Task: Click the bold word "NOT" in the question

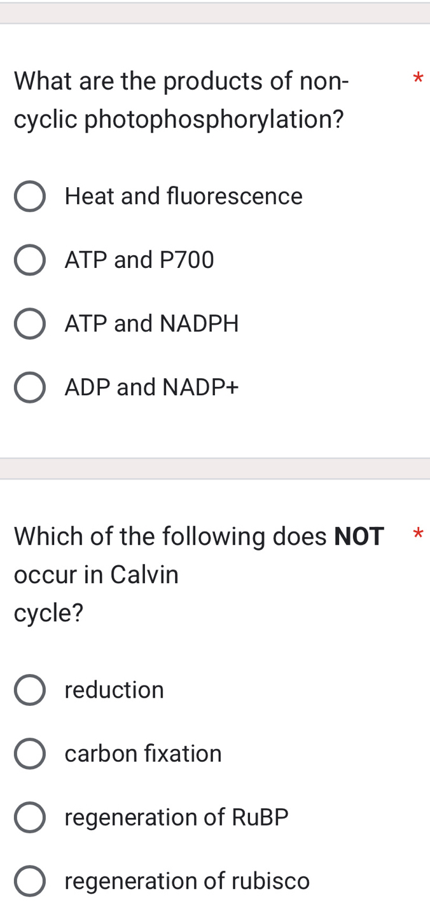Action: point(359,537)
